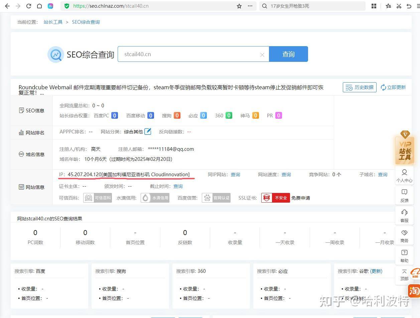The width and height of the screenshot is (420, 318).
Task: Click the PC词数 stat cell
Action: 35,237
